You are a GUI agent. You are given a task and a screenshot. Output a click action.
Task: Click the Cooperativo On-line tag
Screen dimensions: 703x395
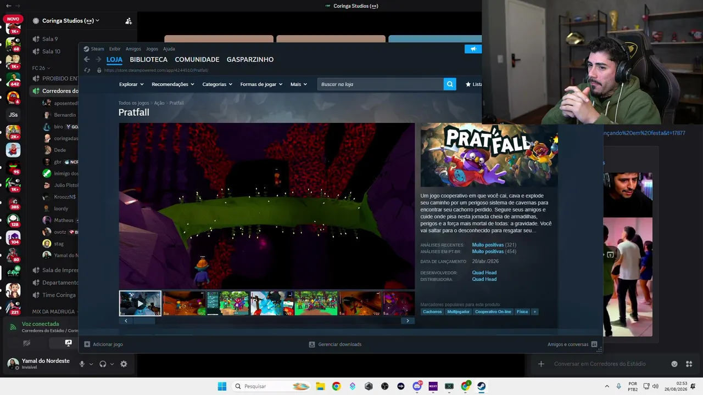click(493, 312)
